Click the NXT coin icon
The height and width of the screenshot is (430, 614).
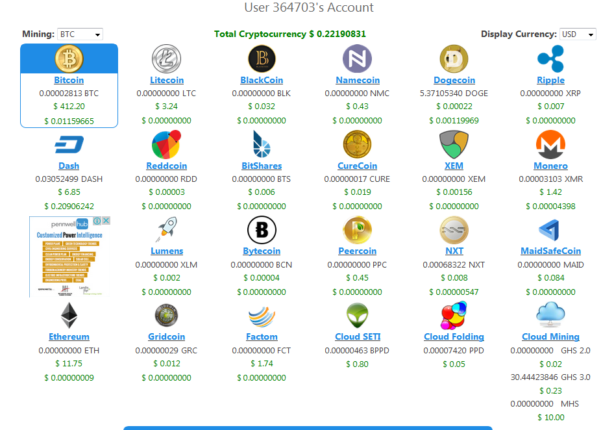[x=454, y=230]
